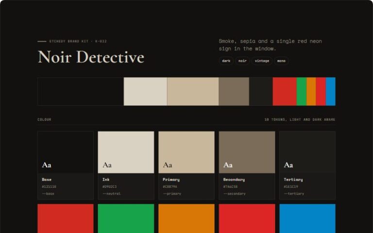The height and width of the screenshot is (233, 373).
Task: Click the 'Aa' sample on the Primary card
Action: click(x=168, y=165)
